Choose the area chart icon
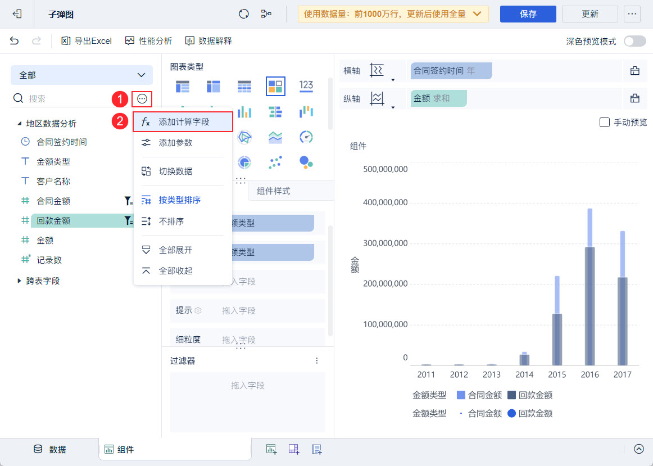Screen dimensions: 653x466 point(275,137)
